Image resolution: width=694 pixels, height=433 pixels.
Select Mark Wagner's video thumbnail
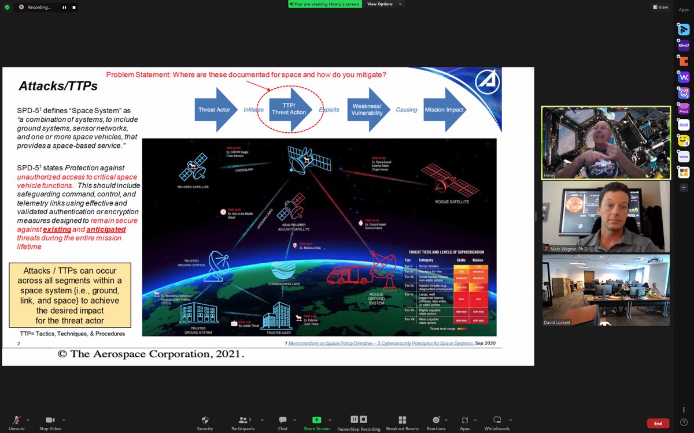tap(606, 216)
